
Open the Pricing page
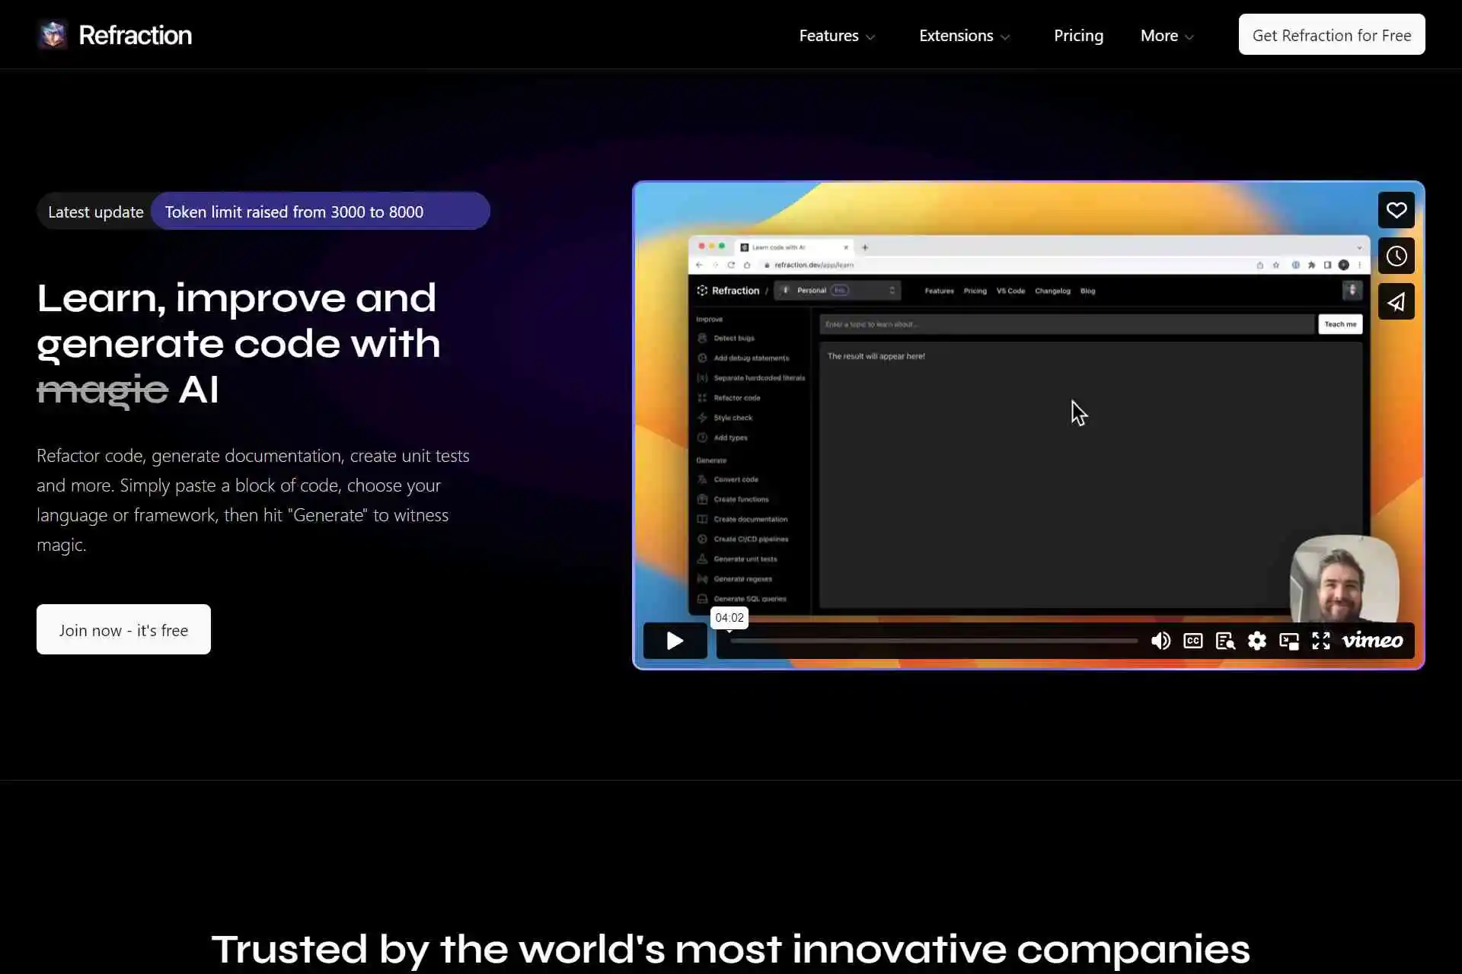pyautogui.click(x=1078, y=36)
